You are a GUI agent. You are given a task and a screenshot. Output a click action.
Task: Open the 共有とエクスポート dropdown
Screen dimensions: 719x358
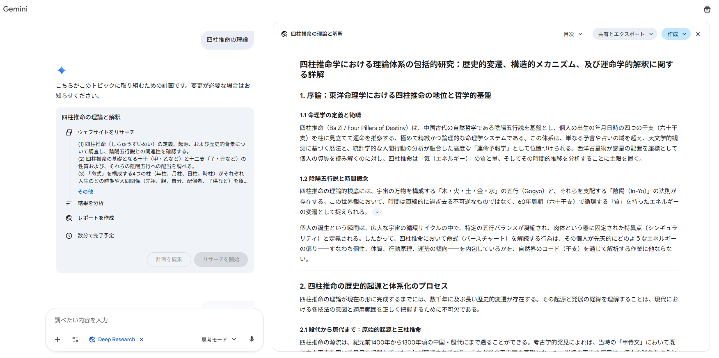(625, 34)
